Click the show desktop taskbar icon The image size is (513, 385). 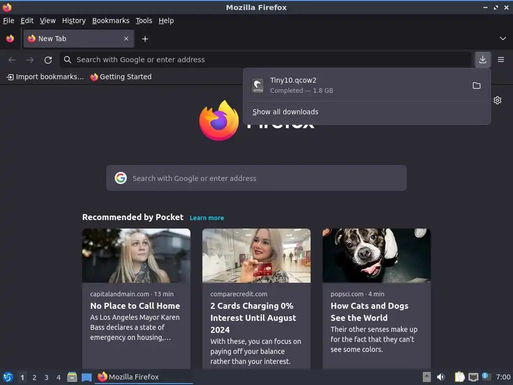(87, 377)
